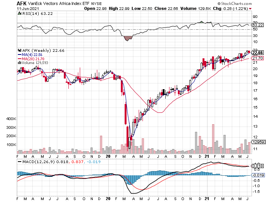Image resolution: width=266 pixels, height=202 pixels.
Task: Click the 21 year marker below MACD panel
Action: (x=207, y=199)
